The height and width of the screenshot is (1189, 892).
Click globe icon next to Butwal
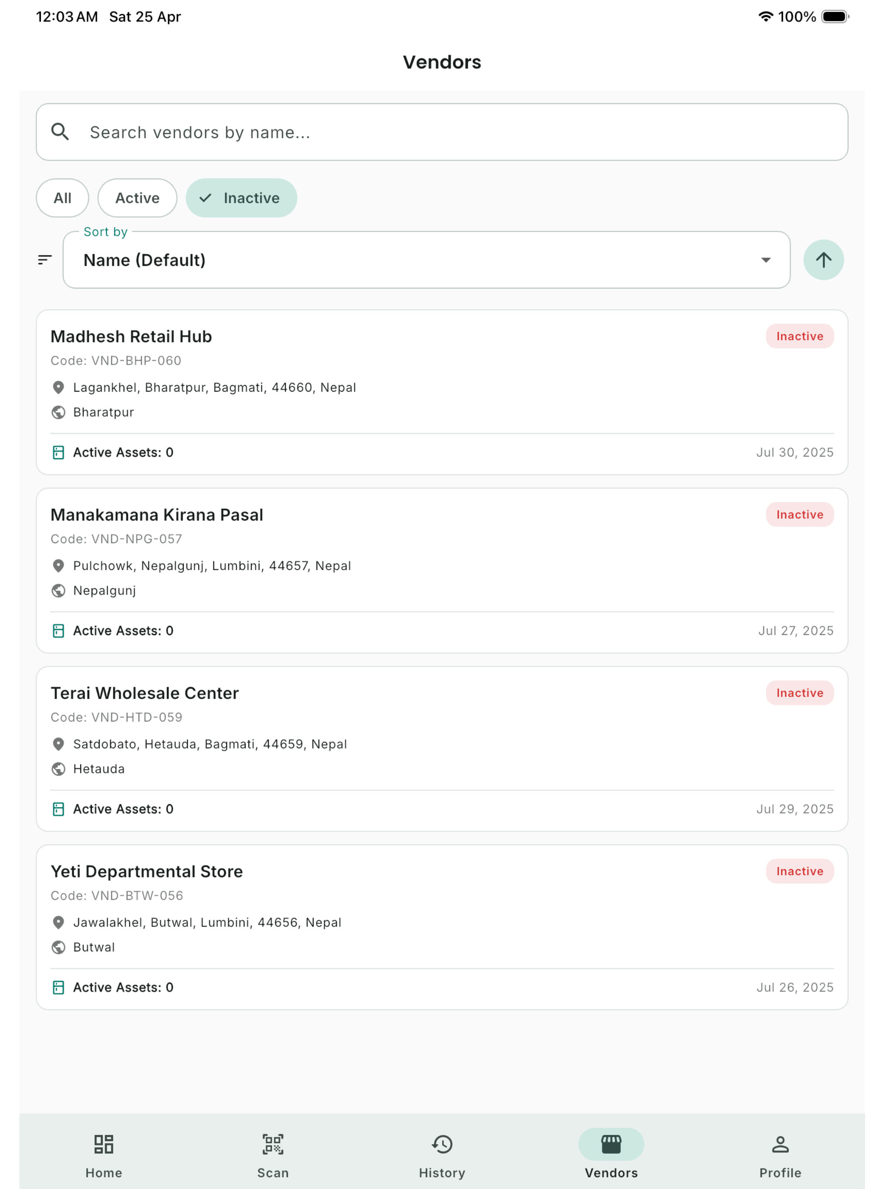pyautogui.click(x=59, y=947)
